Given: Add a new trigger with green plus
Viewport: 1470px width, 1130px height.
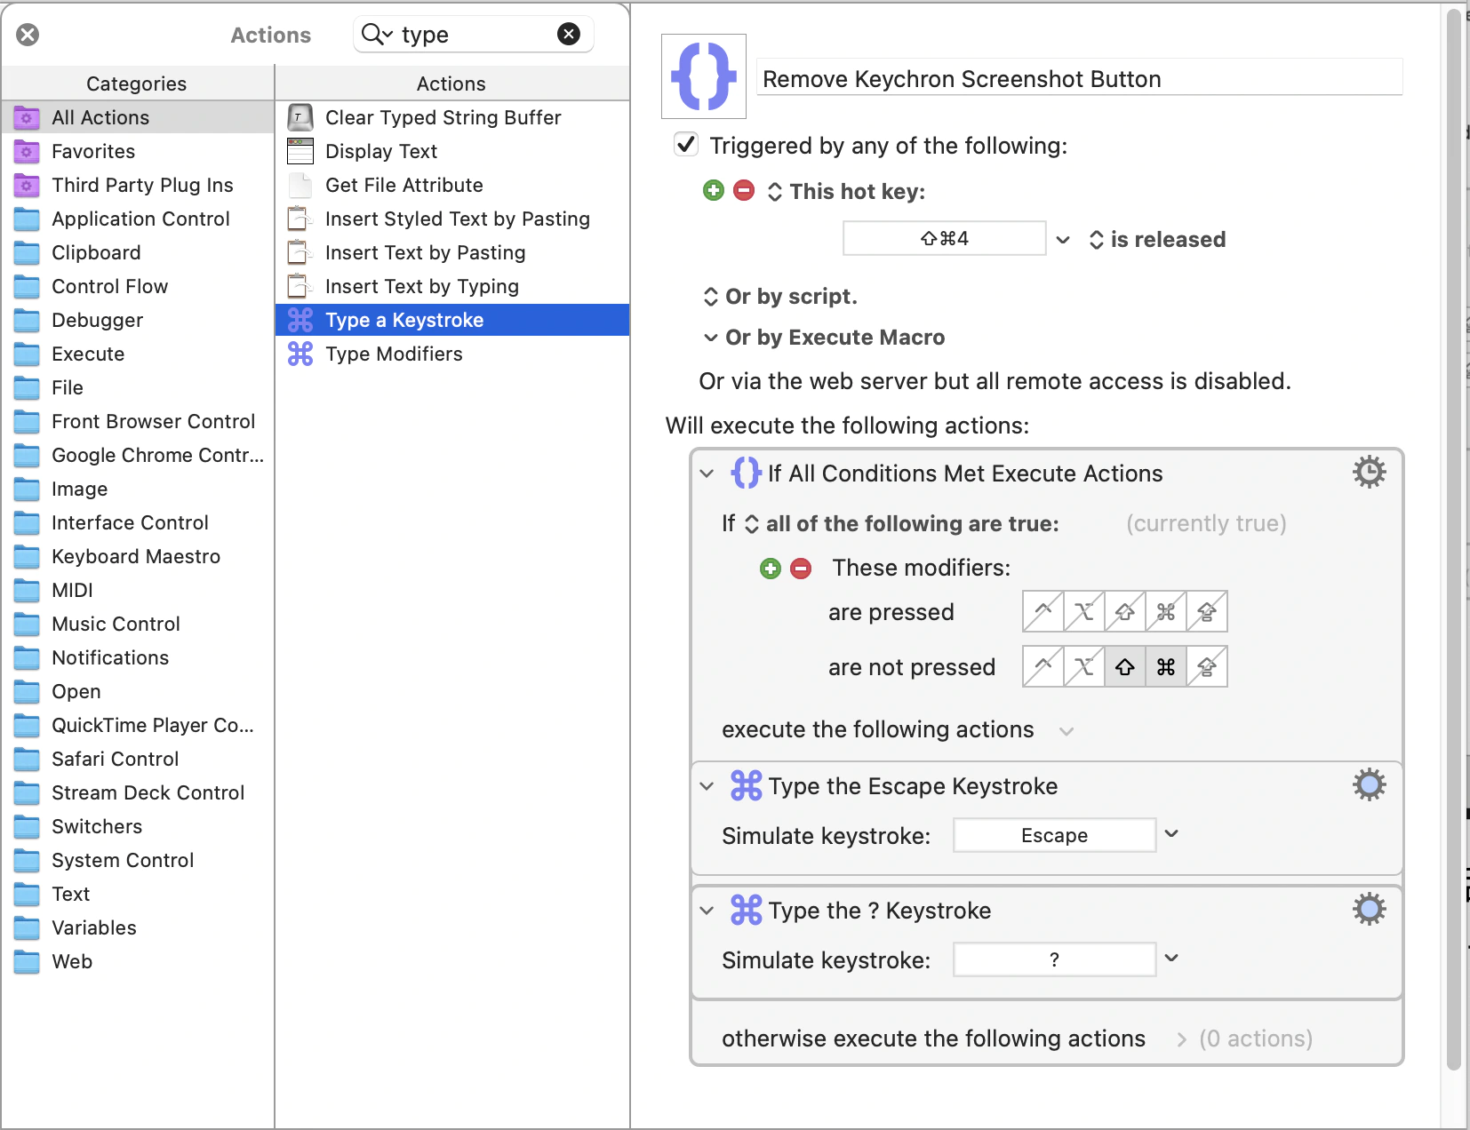Looking at the screenshot, I should pyautogui.click(x=714, y=191).
